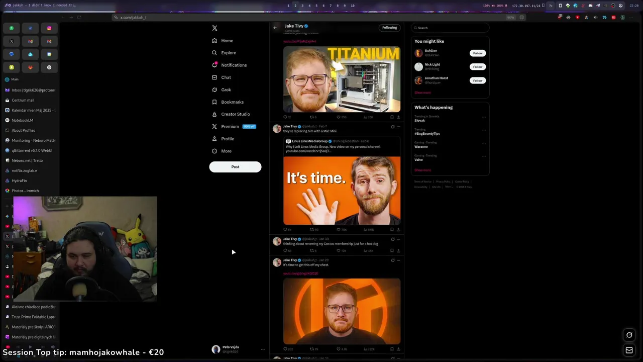Open Grok in X sidebar
This screenshot has height=362, width=643.
tap(222, 89)
